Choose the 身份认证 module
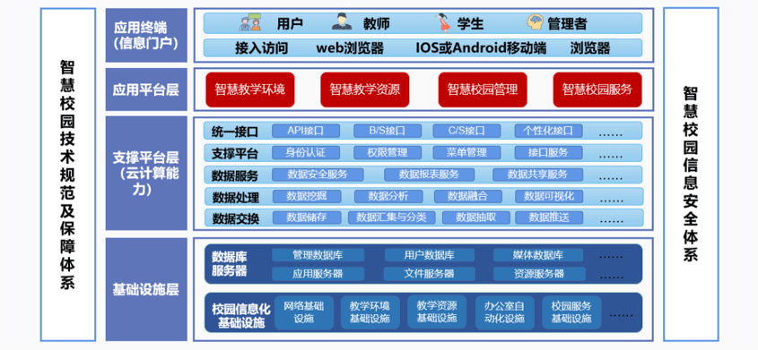758x350 pixels. (306, 153)
